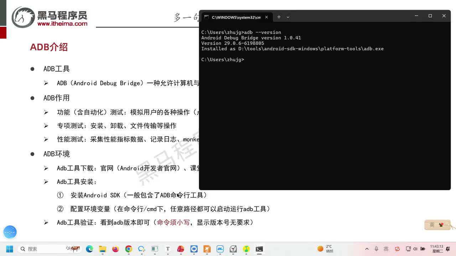Open the green music app on taskbar
This screenshot has width=456, height=256.
246,249
